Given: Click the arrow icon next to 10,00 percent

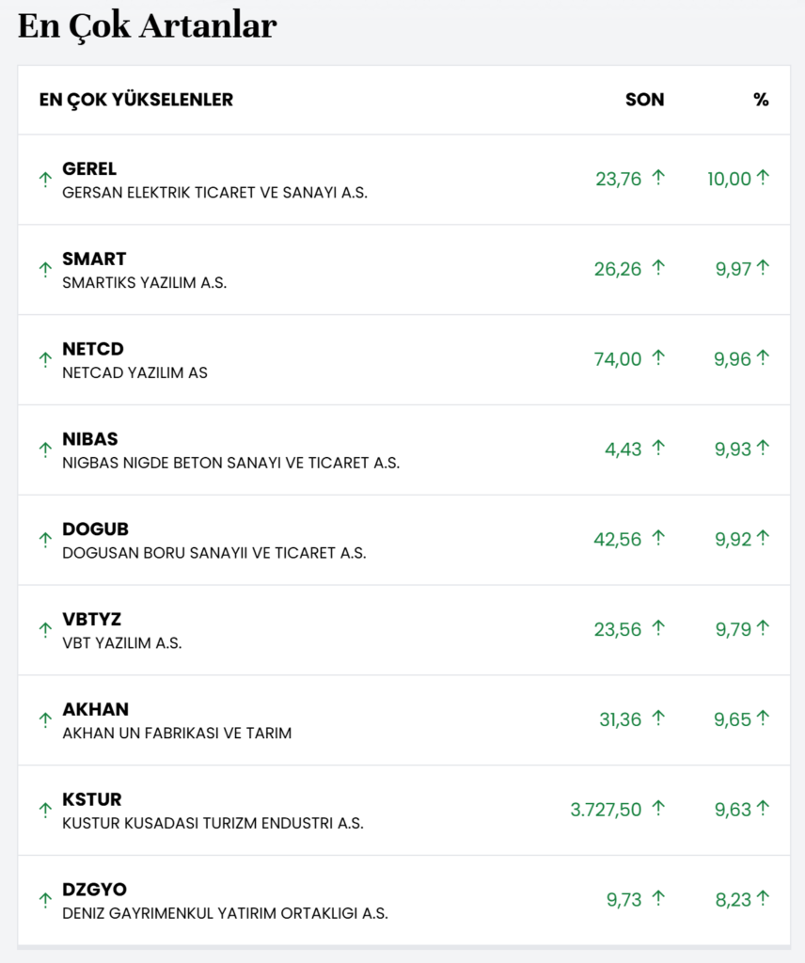Looking at the screenshot, I should click(763, 177).
